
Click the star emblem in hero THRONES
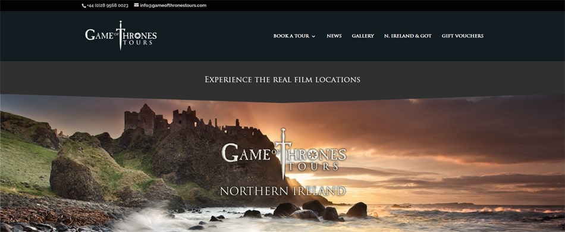(312, 155)
